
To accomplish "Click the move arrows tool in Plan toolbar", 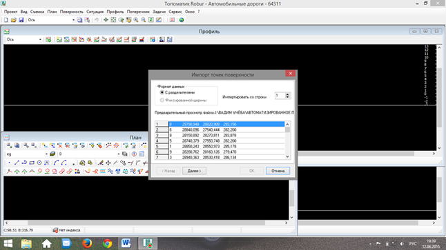I will point(108,163).
